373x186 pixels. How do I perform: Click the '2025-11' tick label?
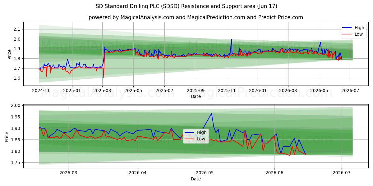(x=227, y=91)
